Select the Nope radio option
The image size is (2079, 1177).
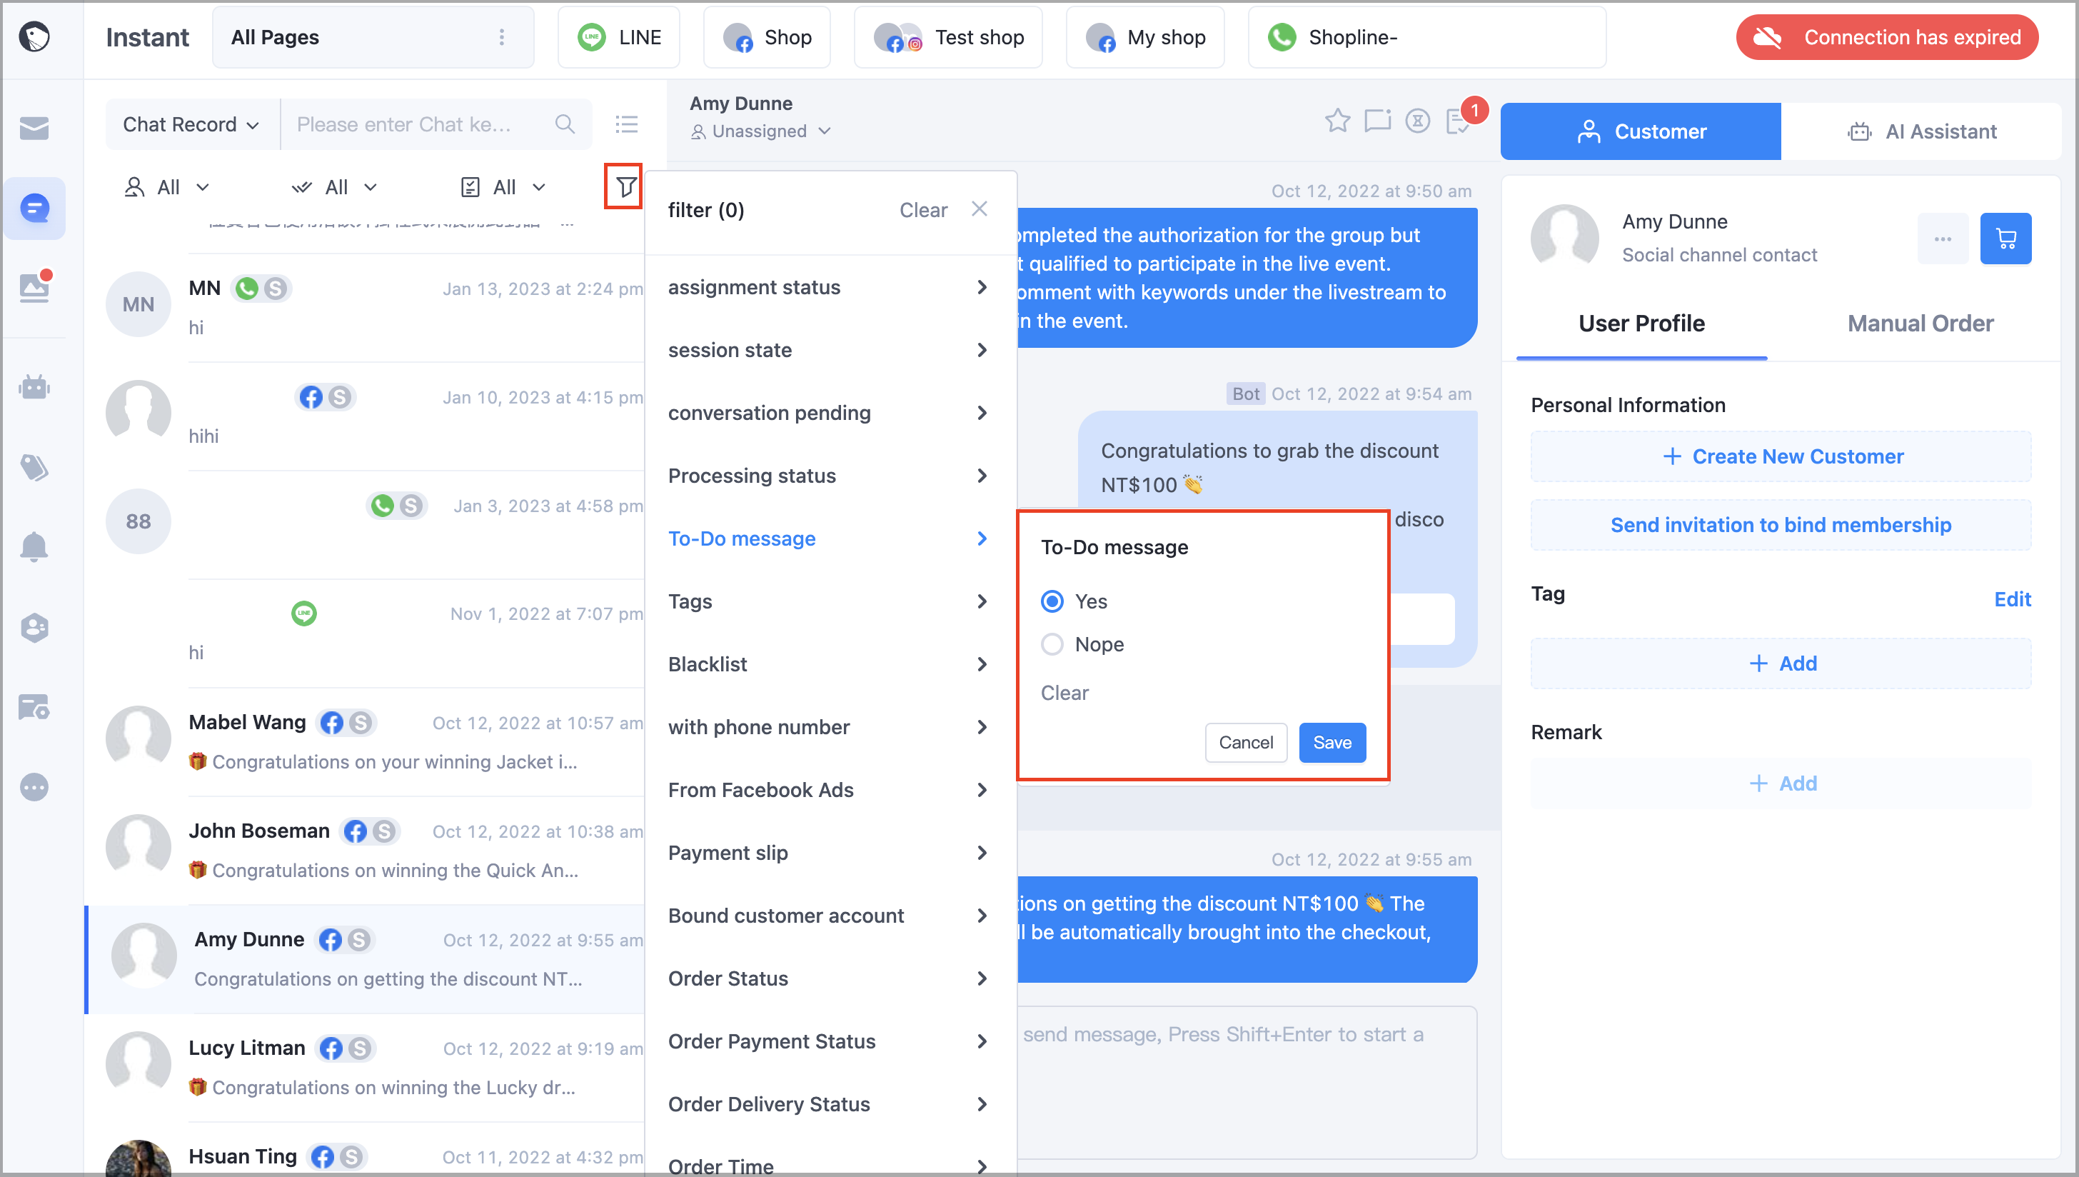pyautogui.click(x=1052, y=643)
